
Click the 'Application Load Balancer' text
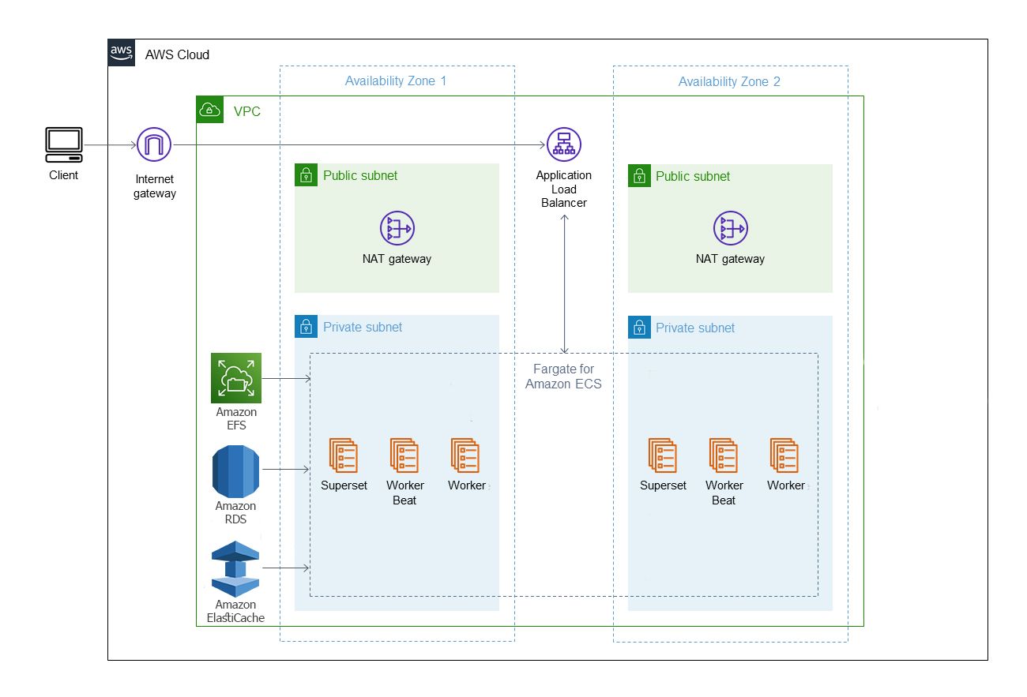[x=564, y=189]
